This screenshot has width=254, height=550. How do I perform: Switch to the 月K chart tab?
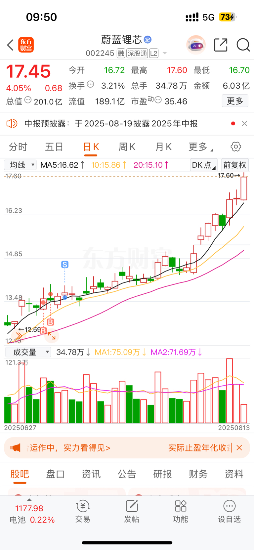[x=164, y=147]
